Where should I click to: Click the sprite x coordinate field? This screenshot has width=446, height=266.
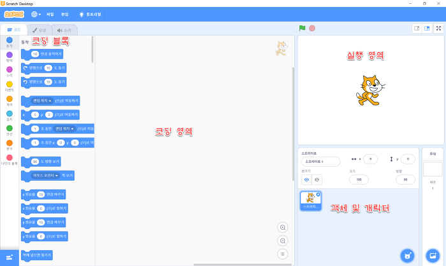pyautogui.click(x=370, y=159)
